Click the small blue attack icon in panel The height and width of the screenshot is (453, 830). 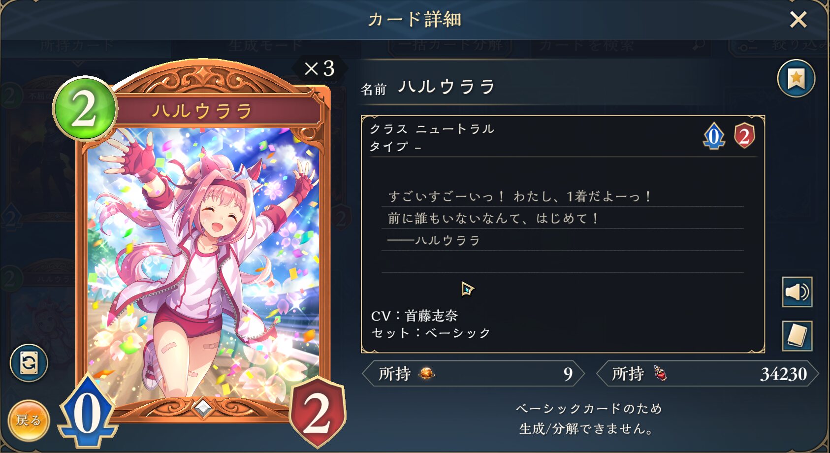tap(714, 136)
